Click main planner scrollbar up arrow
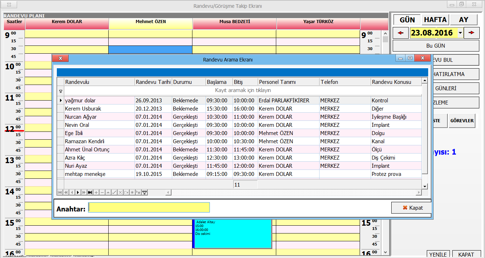 point(386,33)
